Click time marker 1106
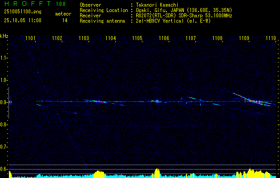 click(164, 38)
